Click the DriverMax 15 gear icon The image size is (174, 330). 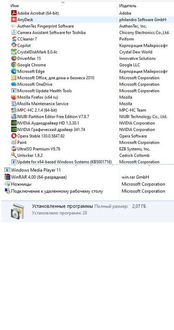click(x=14, y=58)
